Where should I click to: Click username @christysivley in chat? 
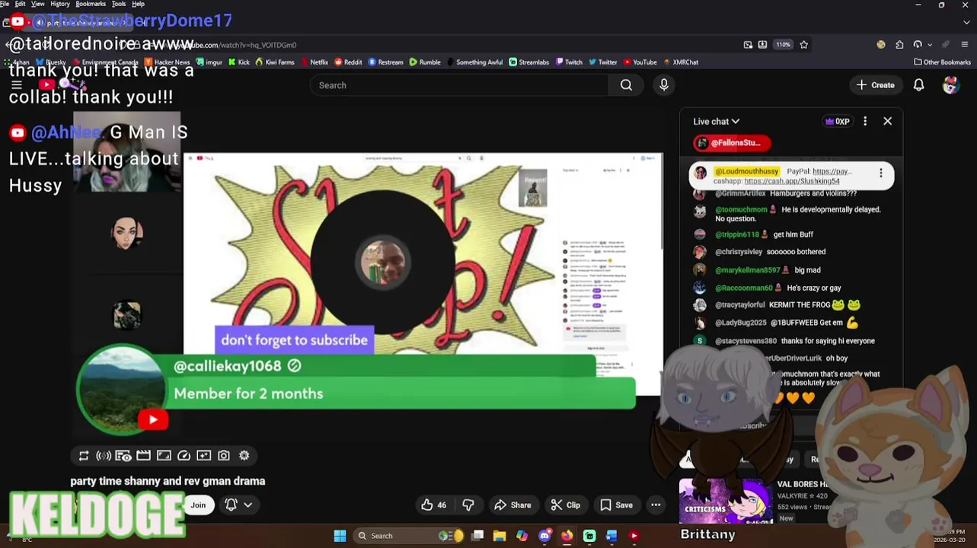point(738,252)
